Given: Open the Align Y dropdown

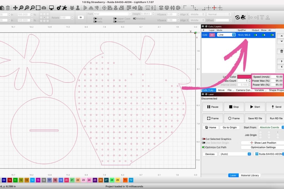Looking at the screenshot, I should pos(197,20).
